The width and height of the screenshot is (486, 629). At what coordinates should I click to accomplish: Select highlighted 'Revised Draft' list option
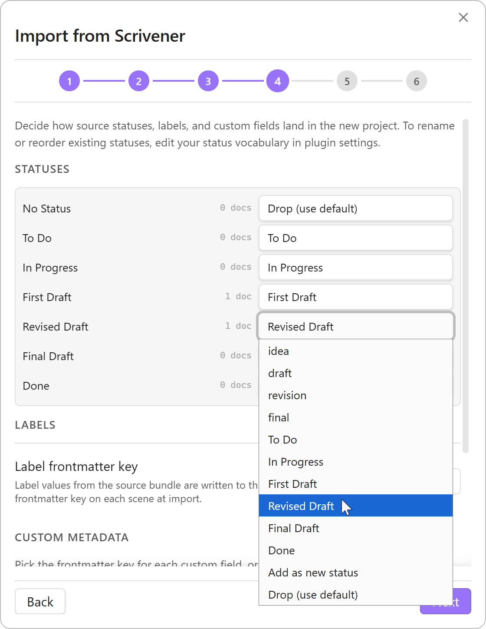(356, 506)
